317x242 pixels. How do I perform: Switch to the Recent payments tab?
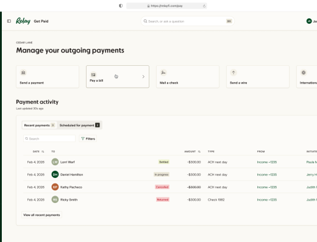click(x=39, y=125)
